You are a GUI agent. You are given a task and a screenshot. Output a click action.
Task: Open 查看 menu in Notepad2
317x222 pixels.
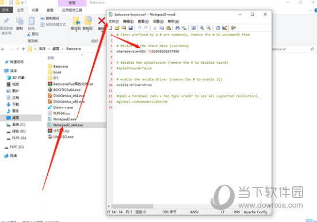tap(143, 21)
